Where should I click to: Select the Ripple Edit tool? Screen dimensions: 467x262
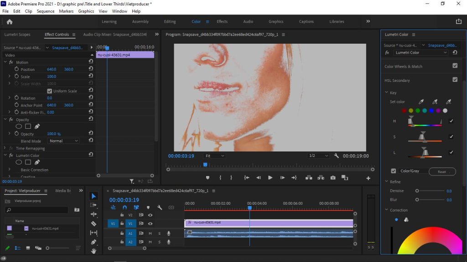pos(94,214)
